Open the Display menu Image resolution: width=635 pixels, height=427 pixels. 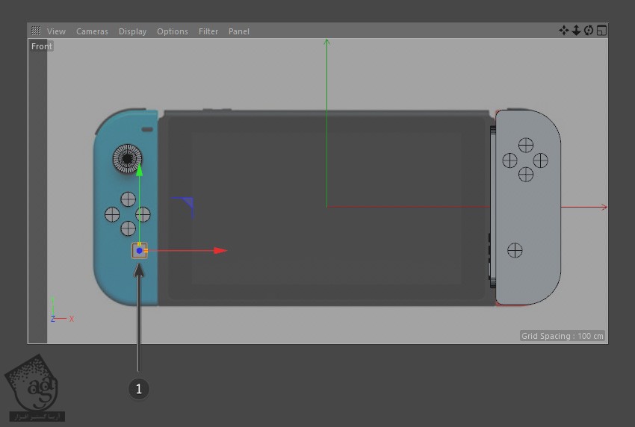(x=132, y=31)
